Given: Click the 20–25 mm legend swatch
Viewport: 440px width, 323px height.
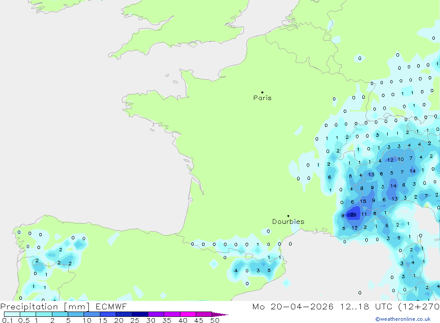Looking at the screenshot, I should [124, 314].
